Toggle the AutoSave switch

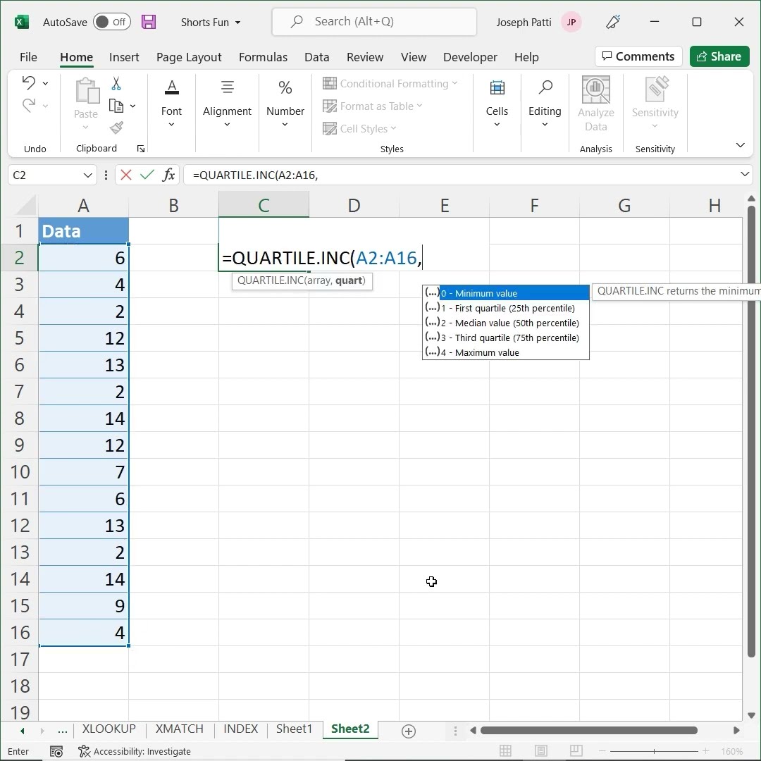click(x=111, y=22)
